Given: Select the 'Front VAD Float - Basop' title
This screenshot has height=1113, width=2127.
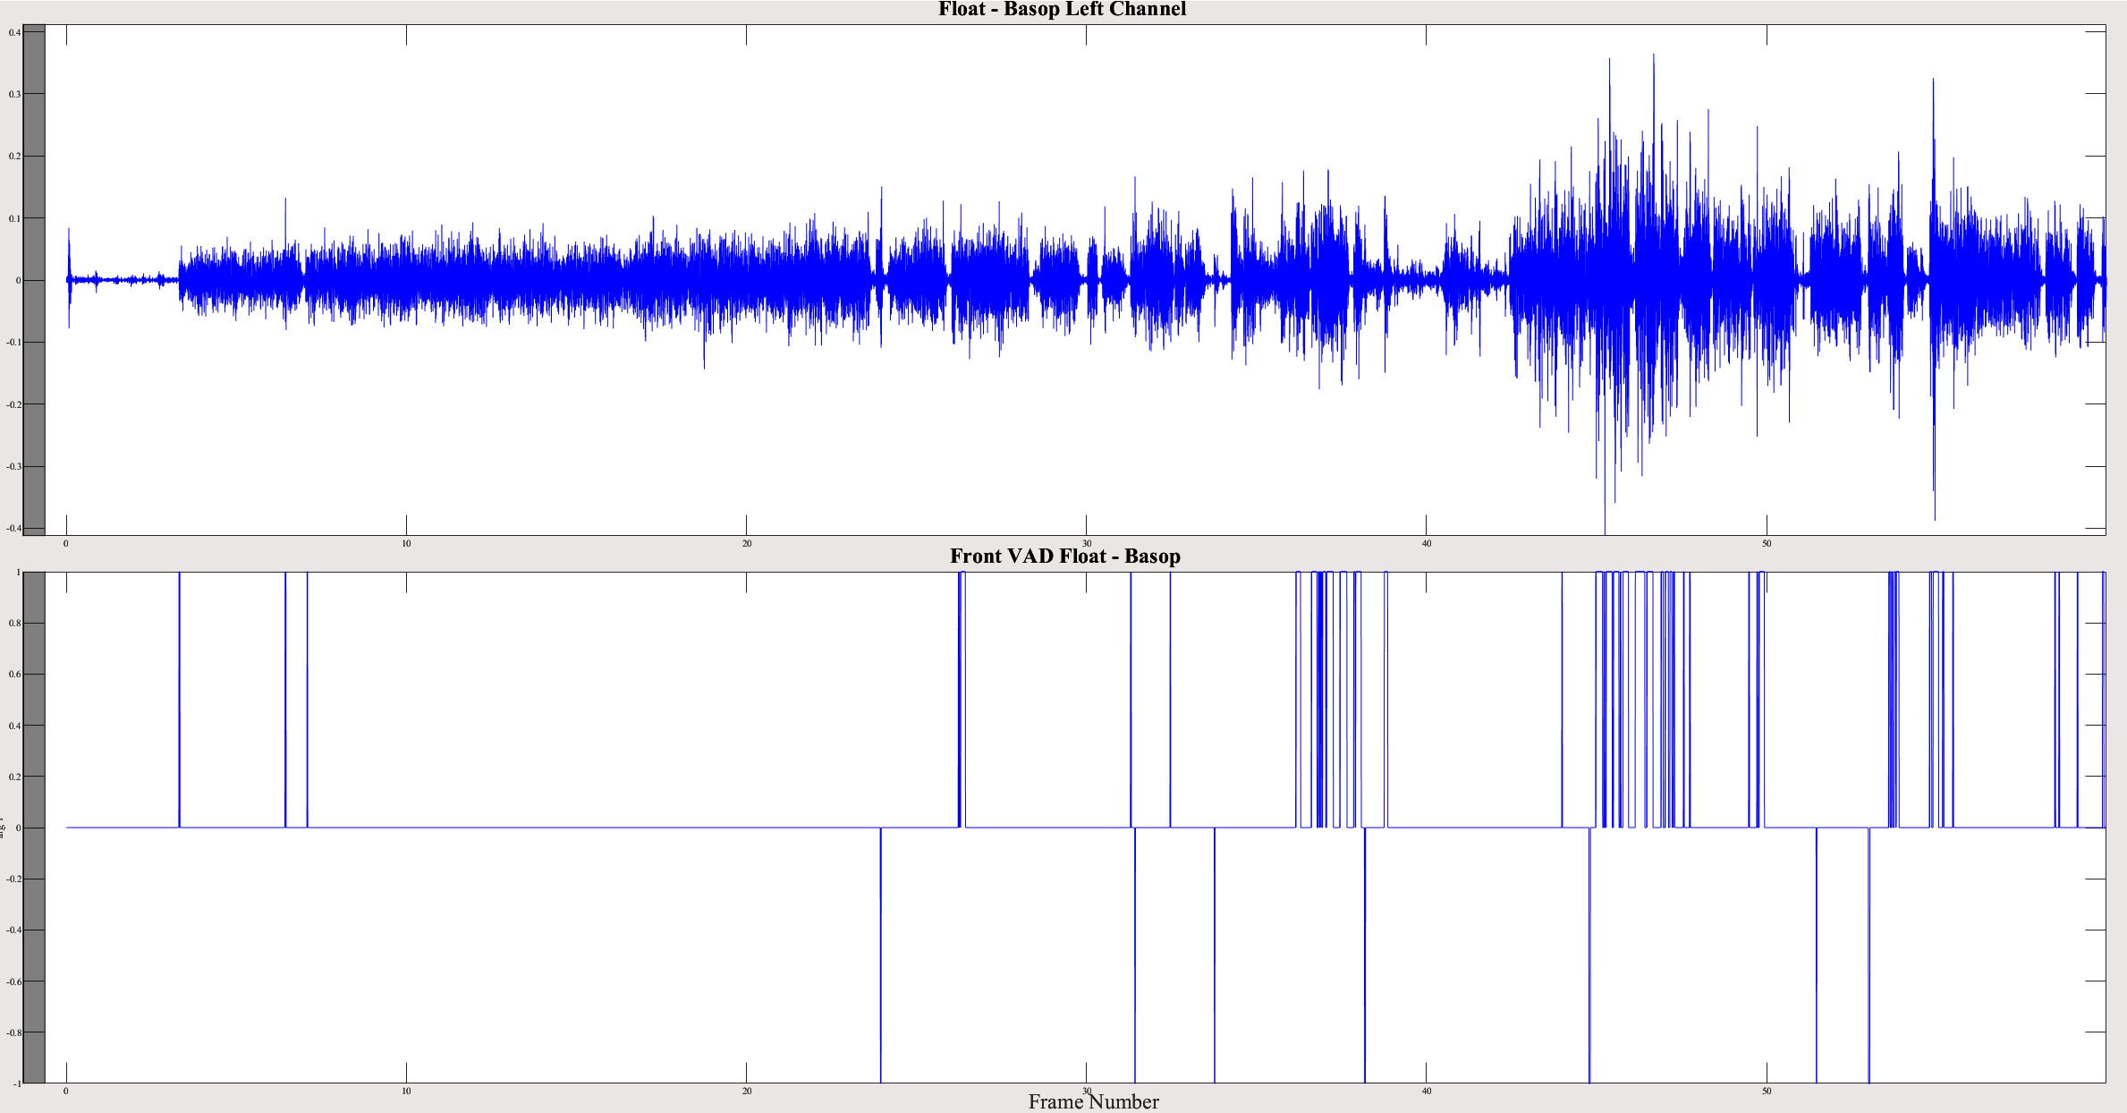Looking at the screenshot, I should coord(1064,556).
